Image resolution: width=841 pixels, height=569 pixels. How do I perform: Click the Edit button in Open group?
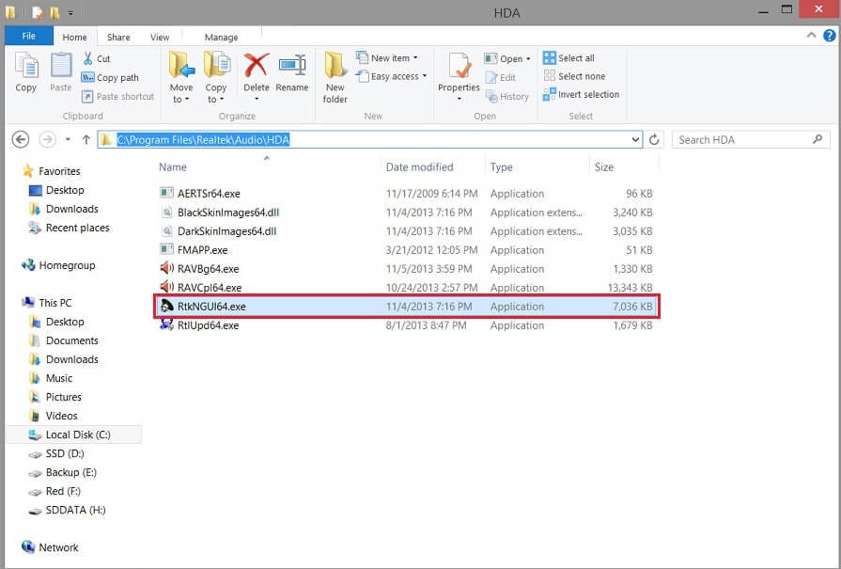(x=501, y=77)
